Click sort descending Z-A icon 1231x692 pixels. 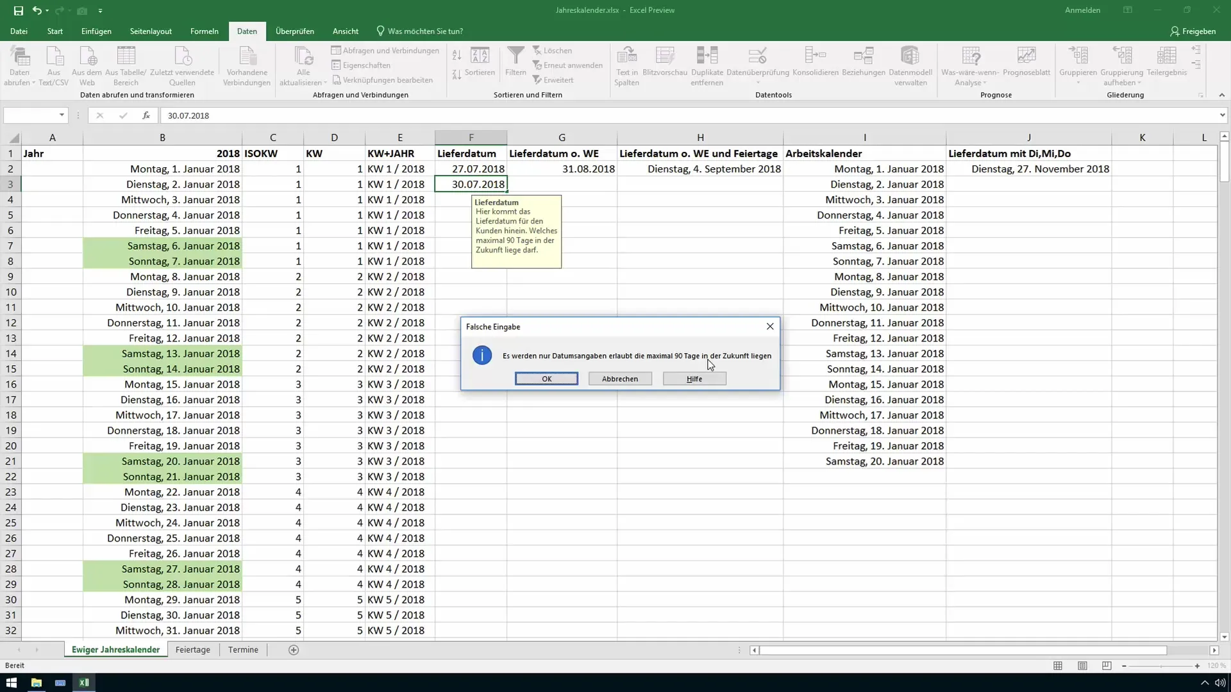click(x=456, y=74)
